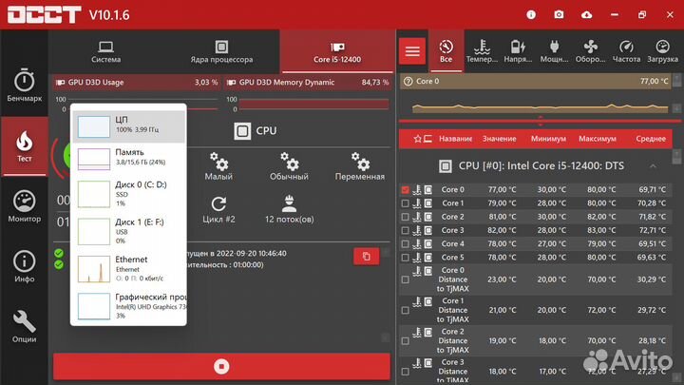Viewport: 684px width, 385px height.
Task: Check Core 2 Distance to TjMAX box
Action: (406, 341)
